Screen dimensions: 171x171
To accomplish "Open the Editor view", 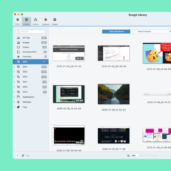I will click(x=18, y=21).
